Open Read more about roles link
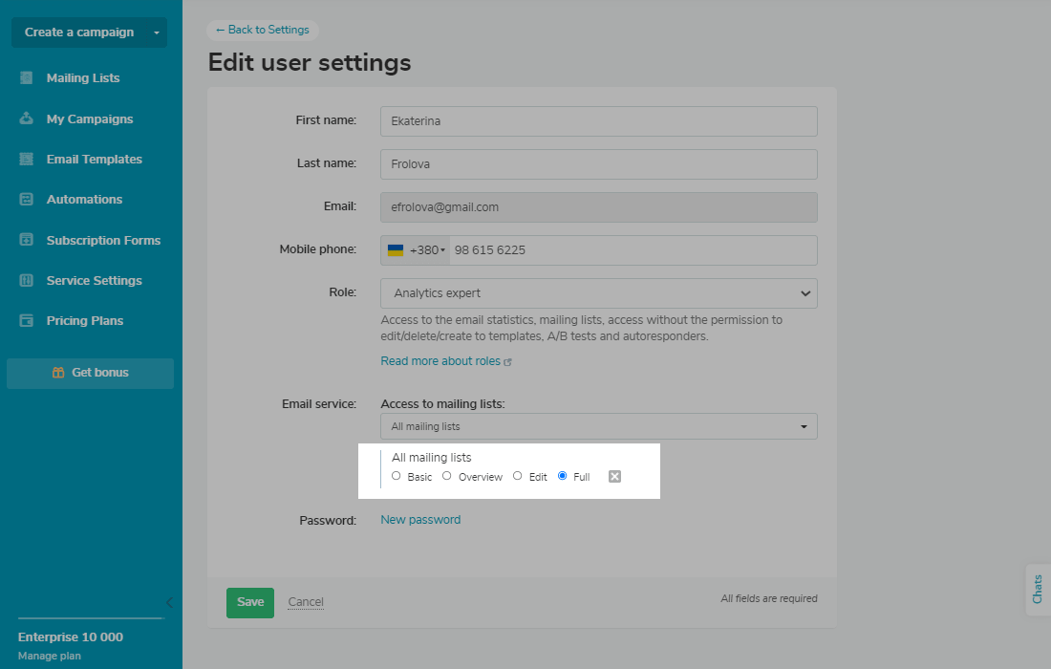The width and height of the screenshot is (1051, 669). [440, 361]
